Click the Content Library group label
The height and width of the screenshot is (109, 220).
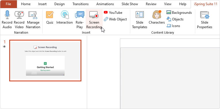coord(162,32)
